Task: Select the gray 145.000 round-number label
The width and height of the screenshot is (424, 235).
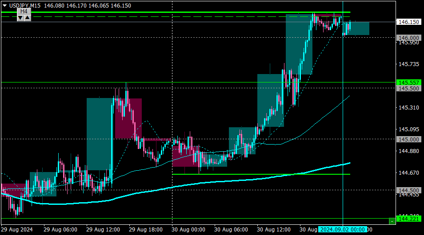Action: (408, 140)
